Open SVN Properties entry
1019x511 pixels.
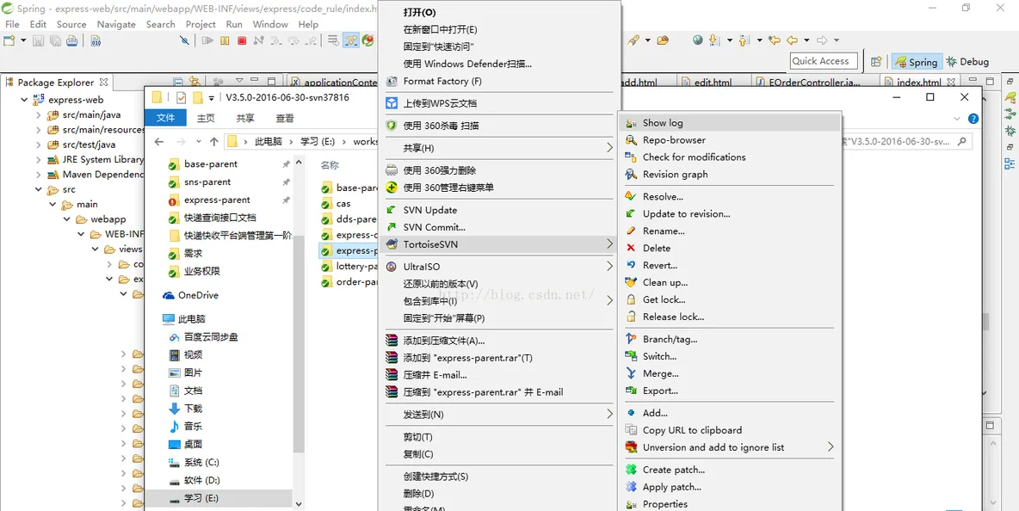[x=729, y=504]
